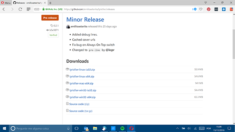Viewport: 235px width, 132px height.
Task: Expand the hidden system tray icons
Action: [x=178, y=128]
